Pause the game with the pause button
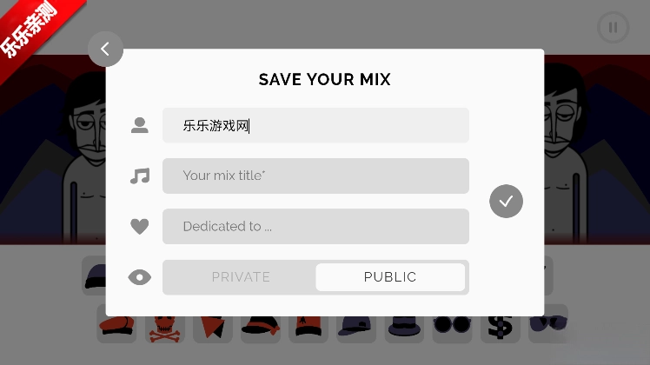Screen dimensions: 650x365 (x=613, y=28)
